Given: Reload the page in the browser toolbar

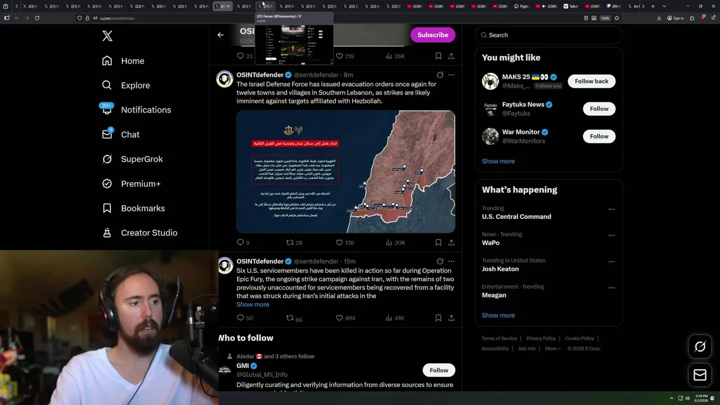Looking at the screenshot, I should (37, 18).
